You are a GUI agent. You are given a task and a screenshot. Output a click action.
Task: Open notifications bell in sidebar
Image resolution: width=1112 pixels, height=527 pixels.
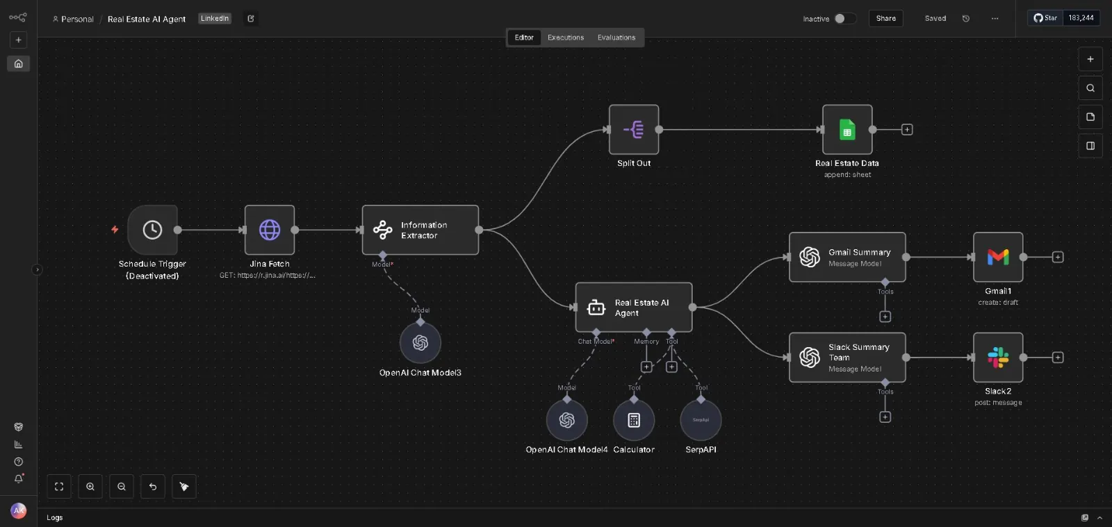tap(19, 478)
